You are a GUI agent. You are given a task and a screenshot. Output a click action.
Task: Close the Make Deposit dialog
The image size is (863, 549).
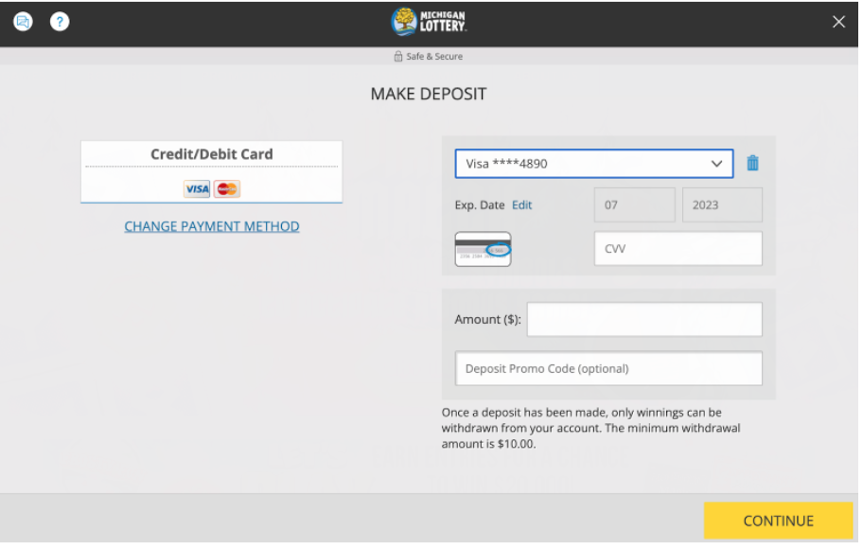pyautogui.click(x=838, y=21)
